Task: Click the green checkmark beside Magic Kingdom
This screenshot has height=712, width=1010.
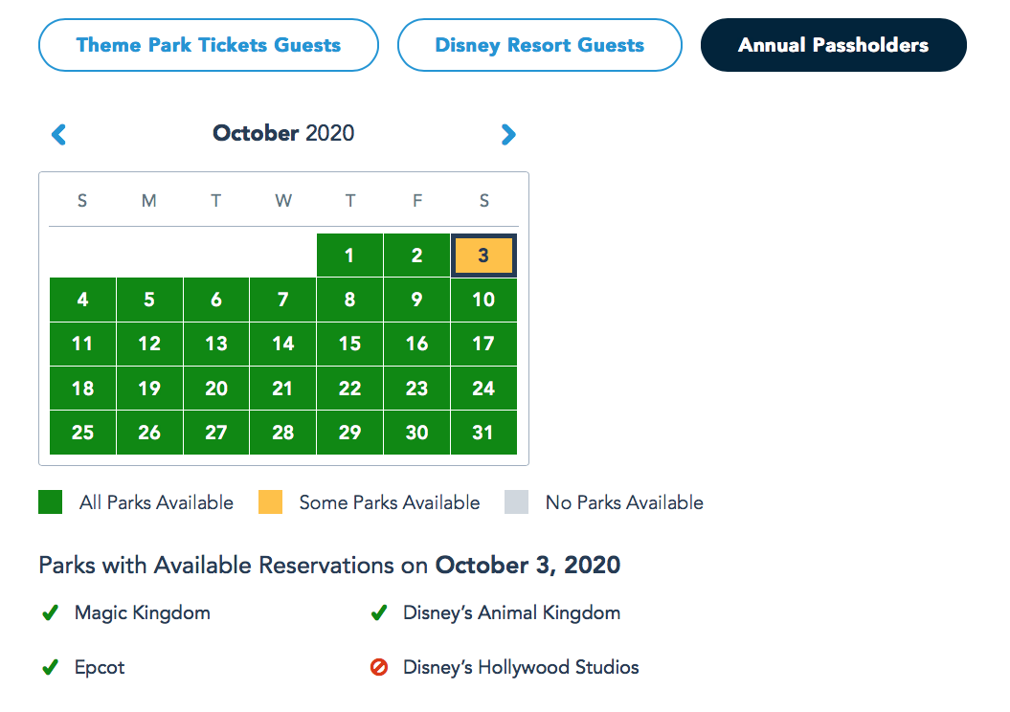Action: click(x=50, y=612)
